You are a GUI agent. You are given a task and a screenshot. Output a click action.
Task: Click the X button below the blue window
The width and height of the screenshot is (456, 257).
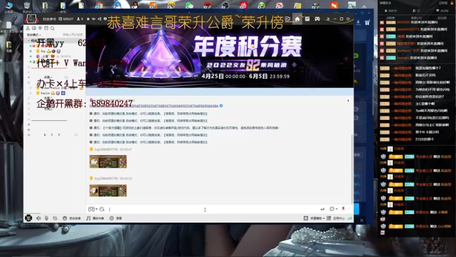[361, 220]
